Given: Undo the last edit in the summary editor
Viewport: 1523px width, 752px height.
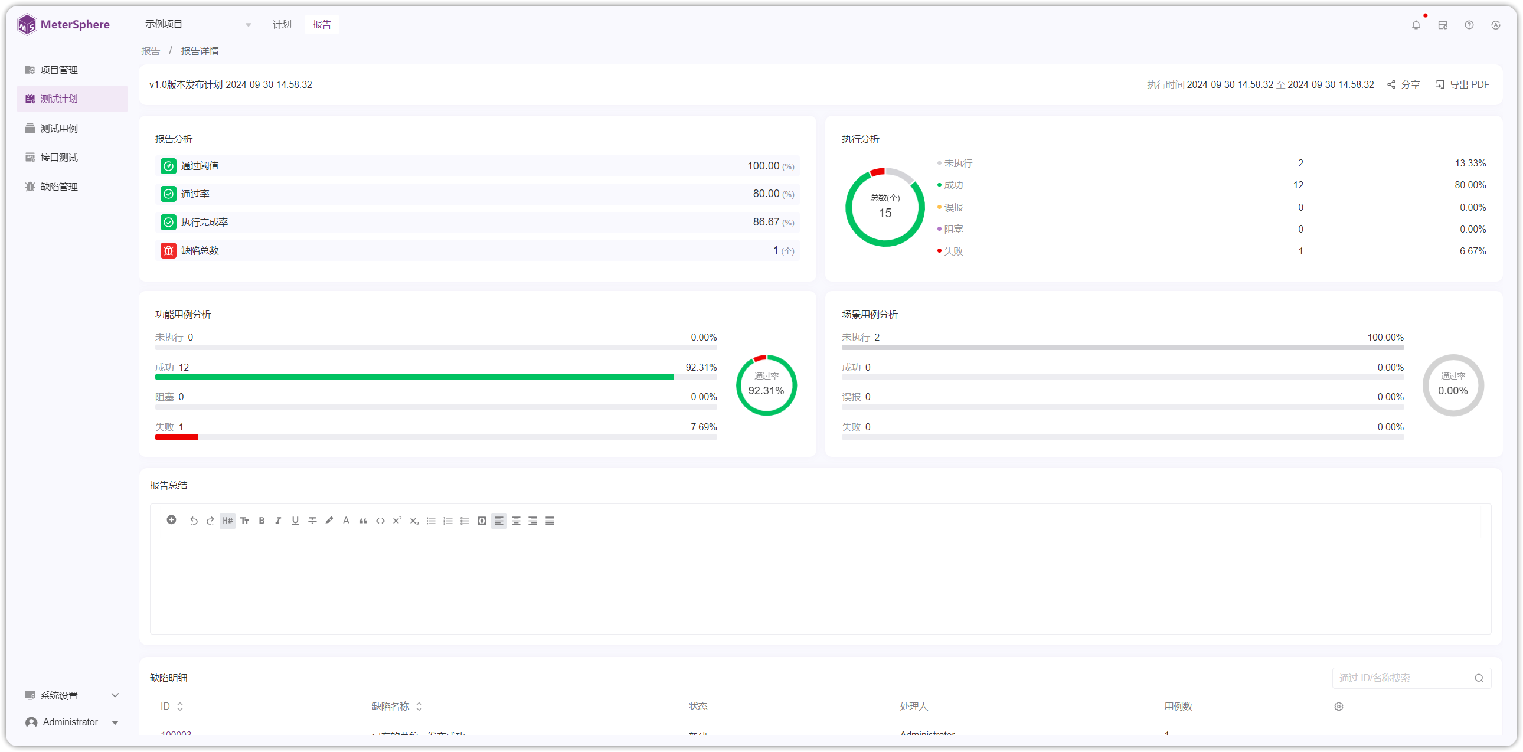Looking at the screenshot, I should pos(194,521).
